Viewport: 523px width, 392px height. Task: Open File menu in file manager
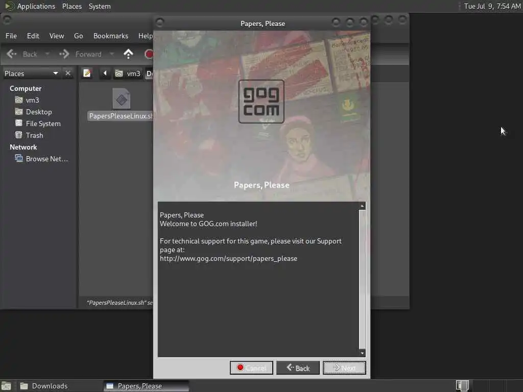(11, 36)
